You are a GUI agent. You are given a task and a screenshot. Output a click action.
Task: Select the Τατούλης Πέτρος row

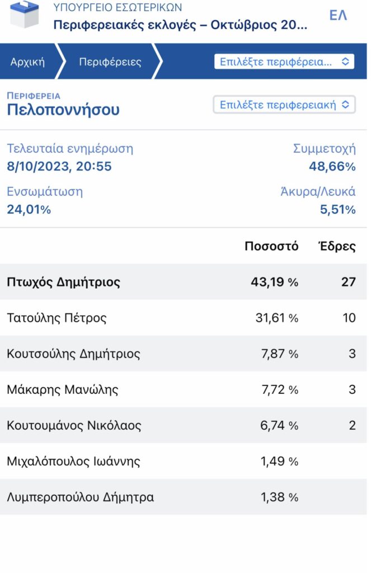tap(183, 318)
